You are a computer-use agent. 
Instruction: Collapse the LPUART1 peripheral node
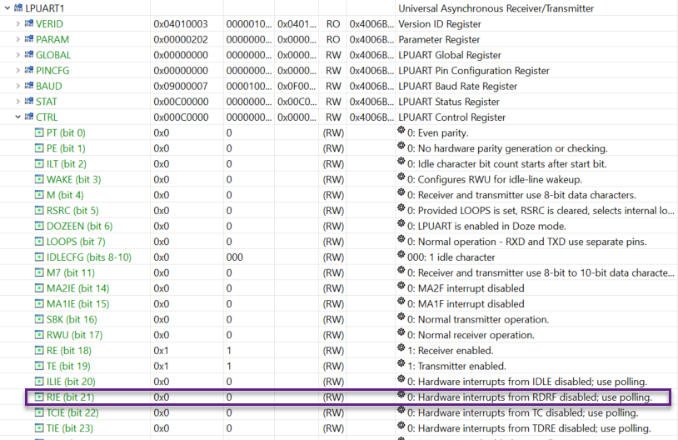coord(7,8)
